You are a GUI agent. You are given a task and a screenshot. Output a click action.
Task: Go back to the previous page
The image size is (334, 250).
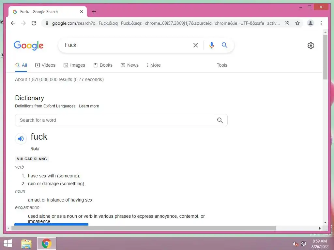point(13,23)
